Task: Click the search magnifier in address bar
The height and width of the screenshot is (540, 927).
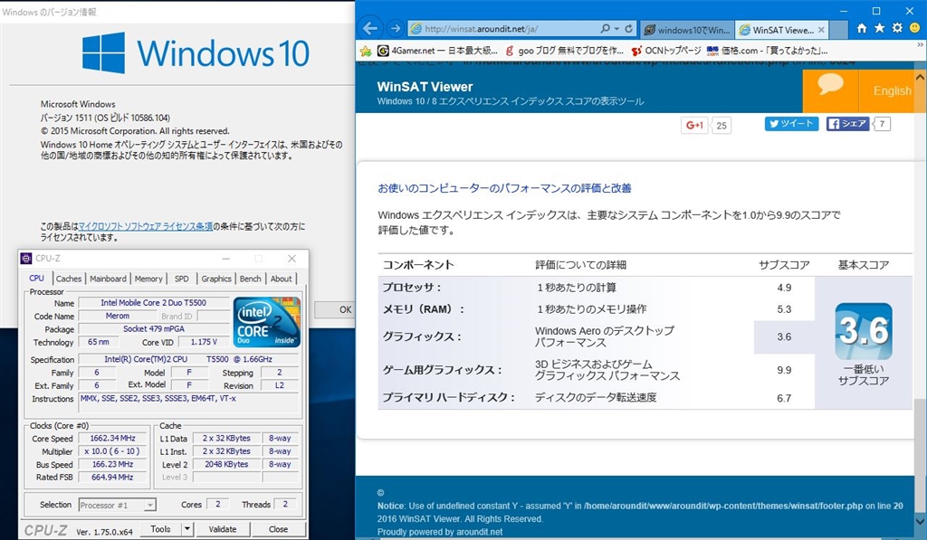Action: pos(605,28)
